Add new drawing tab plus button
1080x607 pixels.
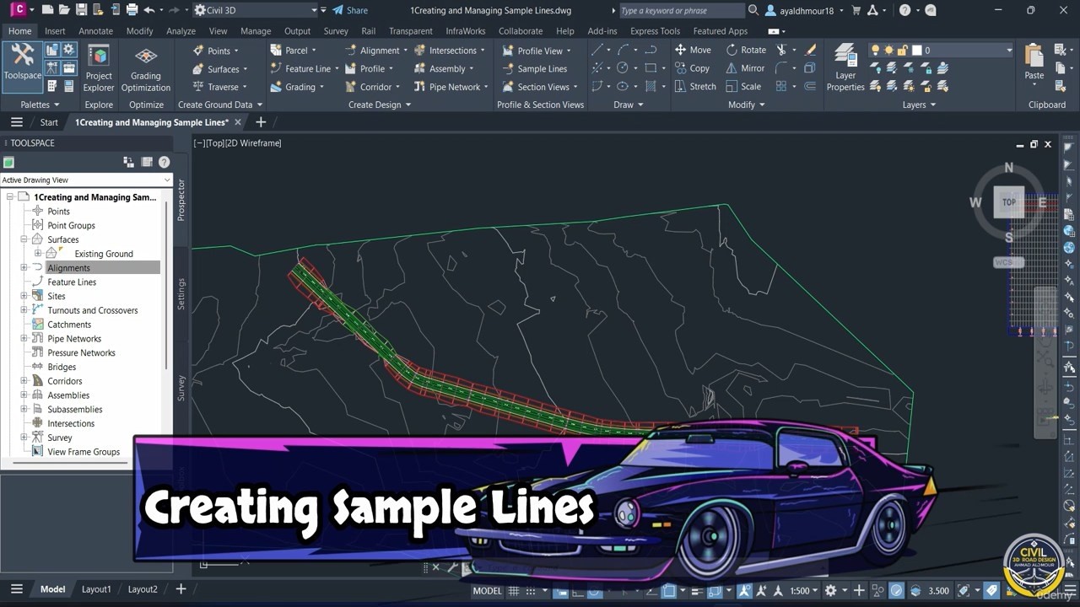(x=261, y=122)
